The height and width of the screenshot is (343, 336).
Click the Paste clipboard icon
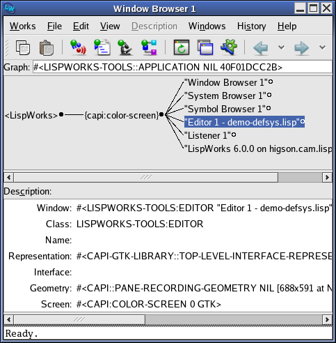click(x=47, y=47)
